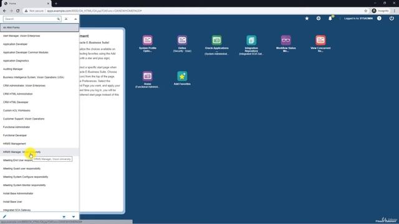Open the Auditing Manager responsibility
This screenshot has height=224, width=399.
[39, 69]
